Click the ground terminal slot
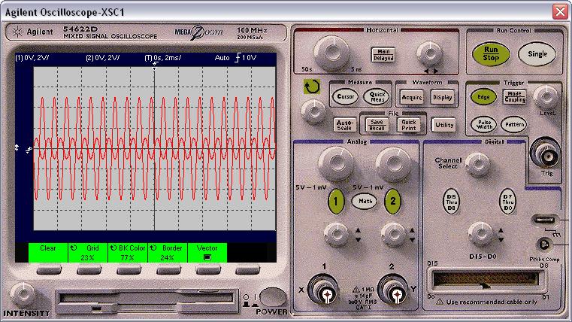This screenshot has height=322, width=572. pyautogui.click(x=545, y=220)
